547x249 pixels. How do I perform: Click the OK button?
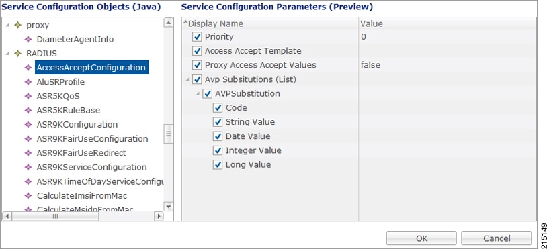click(421, 238)
